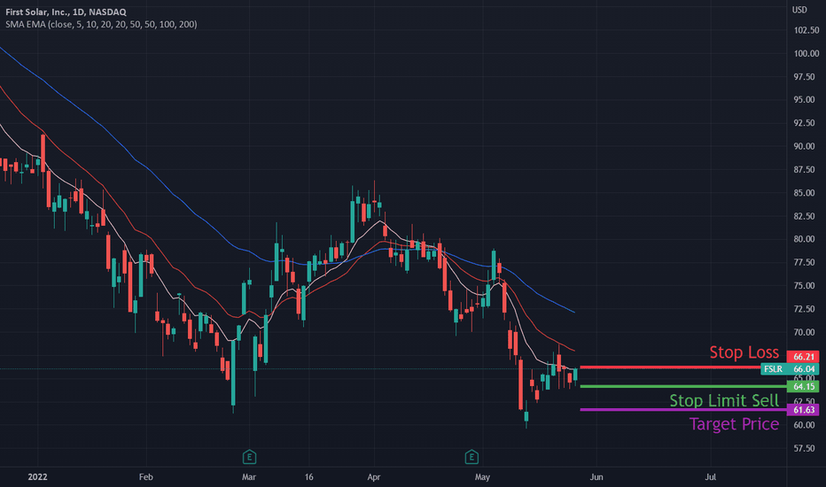Click the 70.00 price axis value
Screen dimensions: 826x487
coord(806,332)
